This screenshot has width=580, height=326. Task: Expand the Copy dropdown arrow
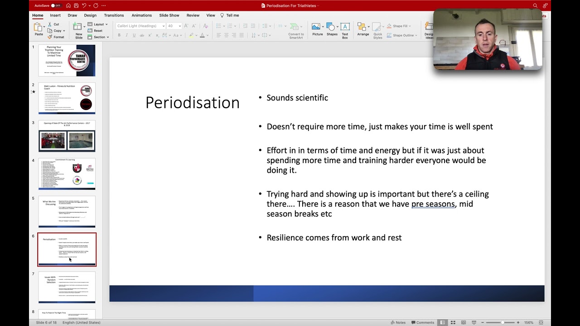[x=64, y=31]
